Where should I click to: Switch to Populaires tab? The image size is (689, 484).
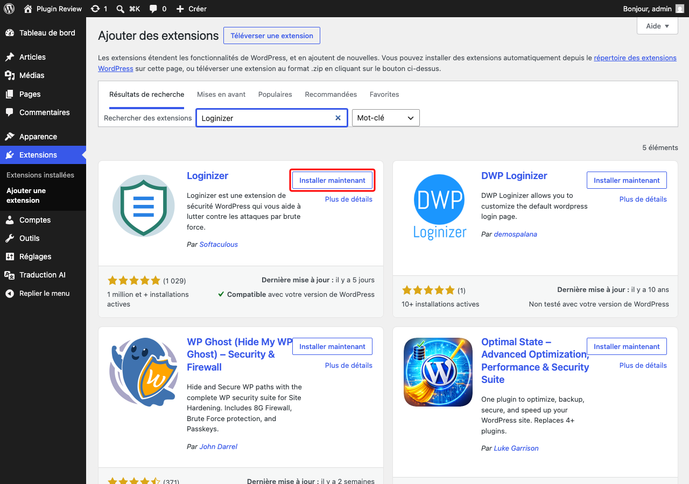tap(275, 94)
